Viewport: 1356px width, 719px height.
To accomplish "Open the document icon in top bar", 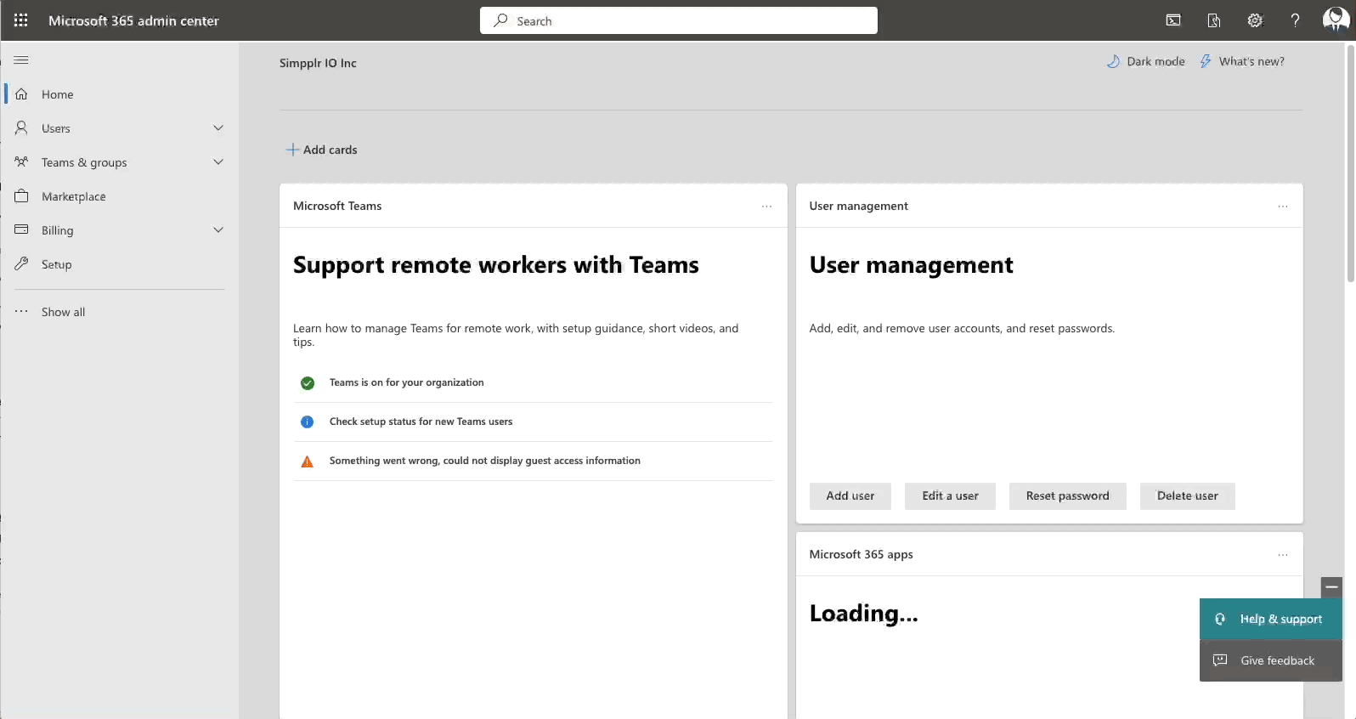I will (x=1214, y=20).
